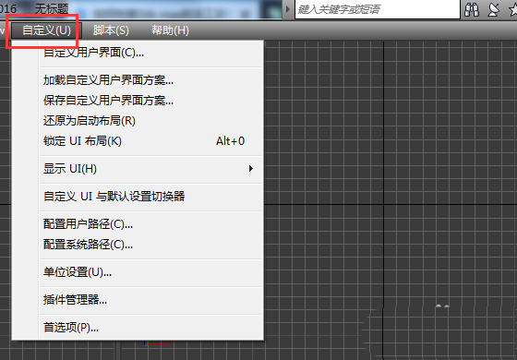Click the keyword search input field

(x=378, y=9)
